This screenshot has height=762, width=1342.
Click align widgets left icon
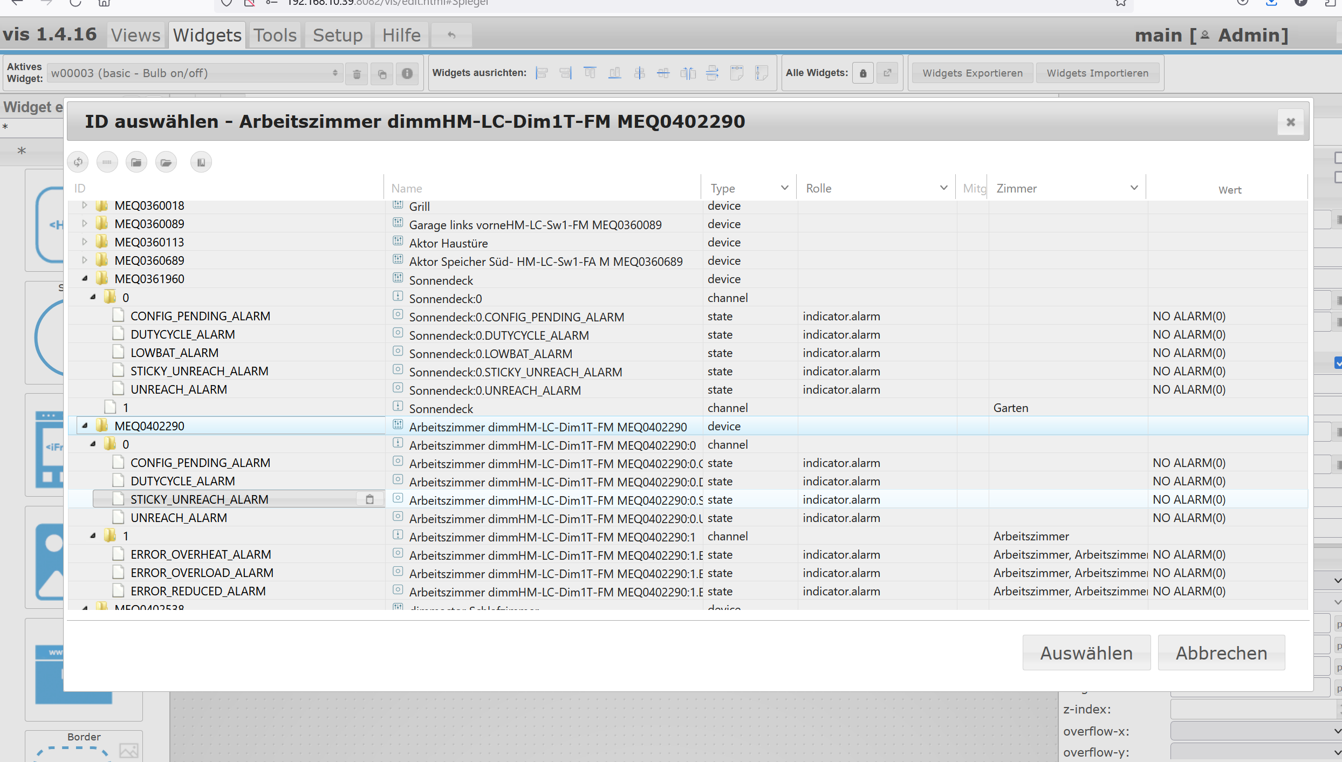[x=542, y=73]
